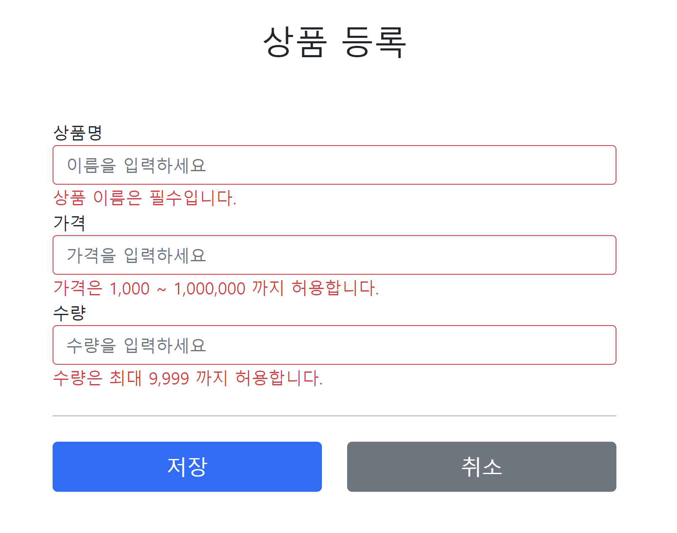Select the 수량을 입력하세요 placeholder text
Image resolution: width=677 pixels, height=533 pixels.
(135, 345)
